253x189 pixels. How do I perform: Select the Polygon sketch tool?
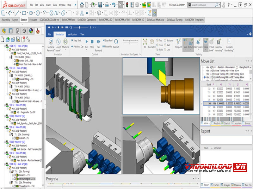coord(51,13)
